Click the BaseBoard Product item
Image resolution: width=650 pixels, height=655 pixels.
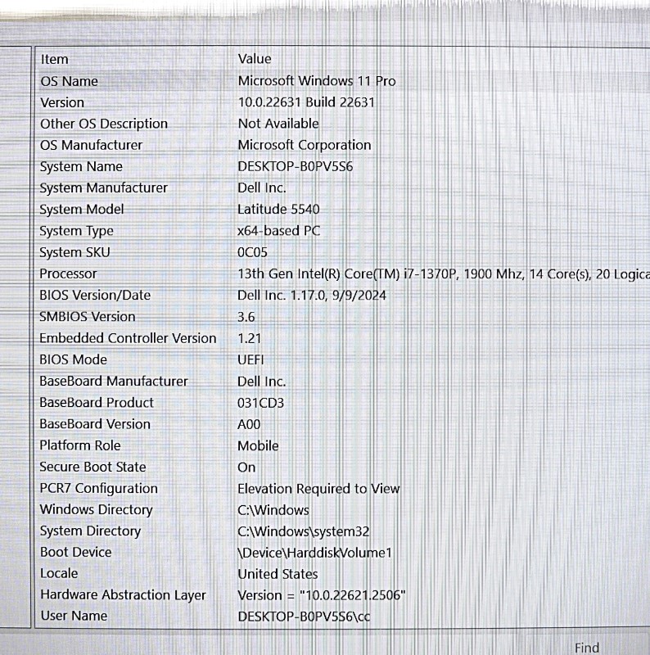[97, 403]
